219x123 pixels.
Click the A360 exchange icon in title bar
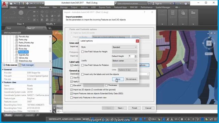coord(174,3)
